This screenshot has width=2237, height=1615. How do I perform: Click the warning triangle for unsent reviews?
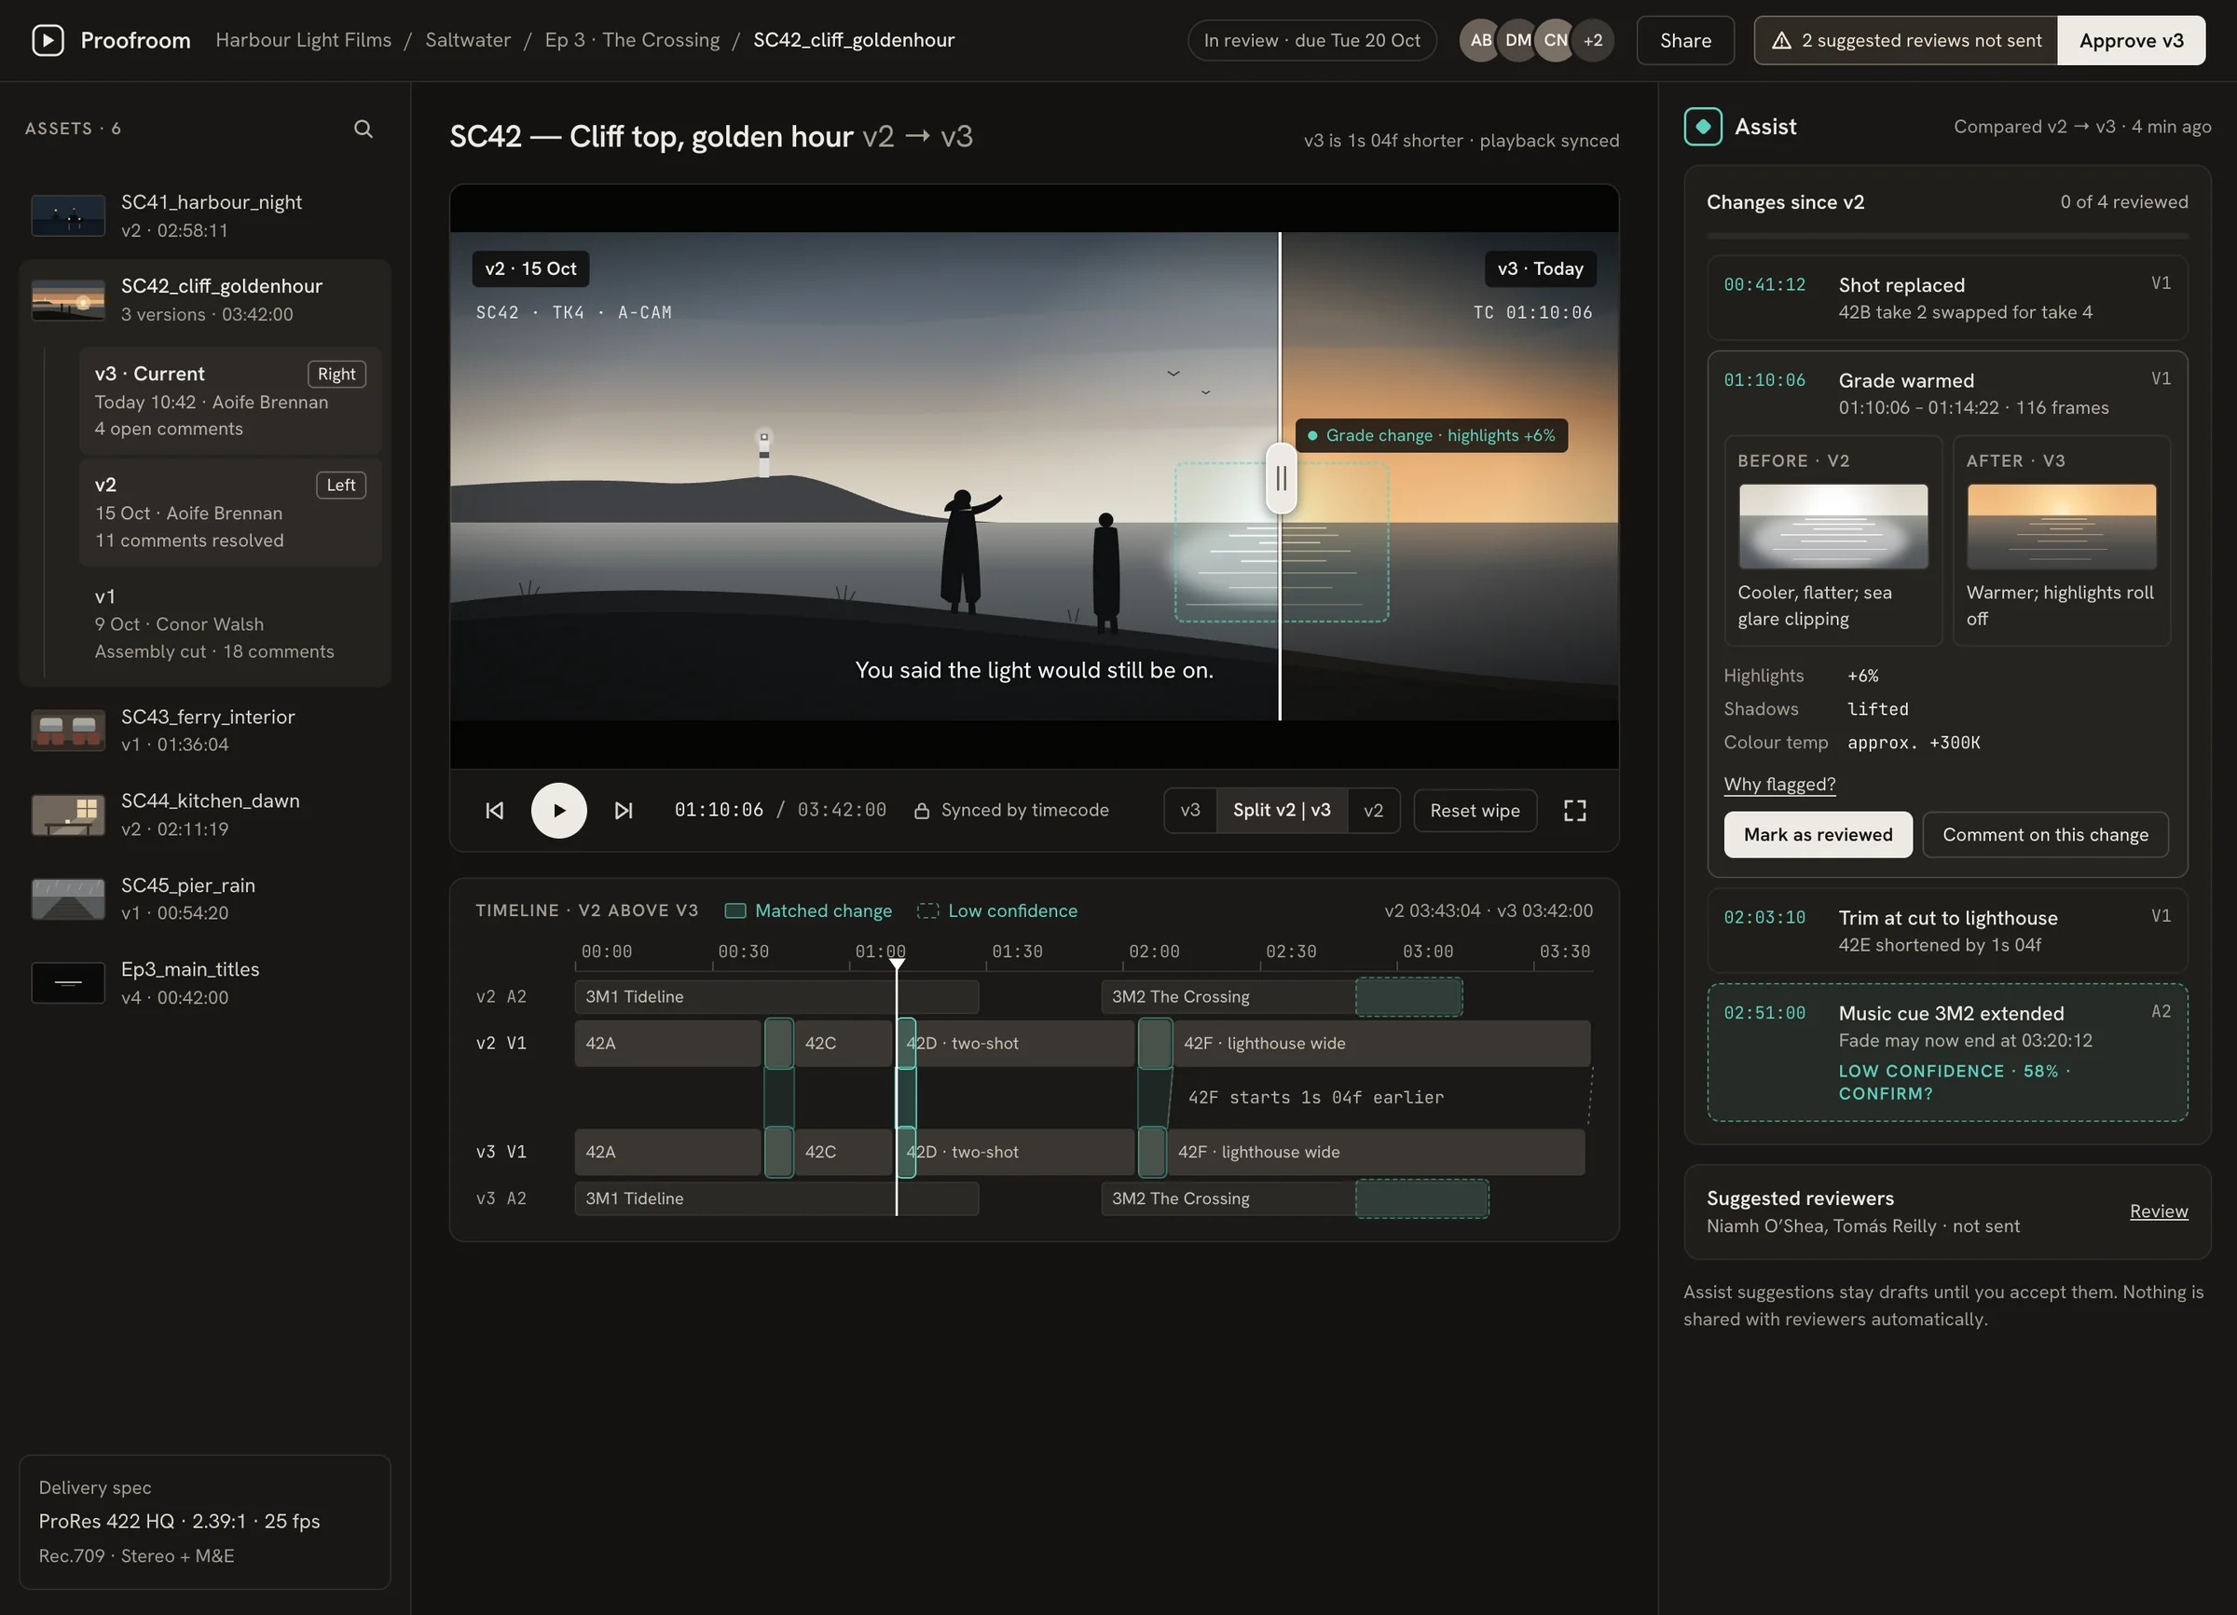1781,40
